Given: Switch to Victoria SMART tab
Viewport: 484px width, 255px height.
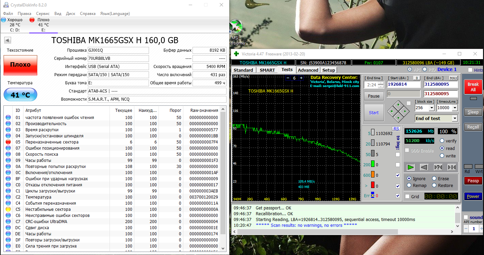Looking at the screenshot, I should point(267,70).
